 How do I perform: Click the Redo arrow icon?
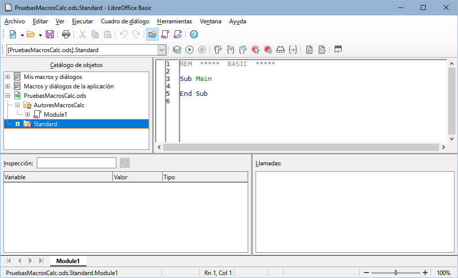pos(136,34)
